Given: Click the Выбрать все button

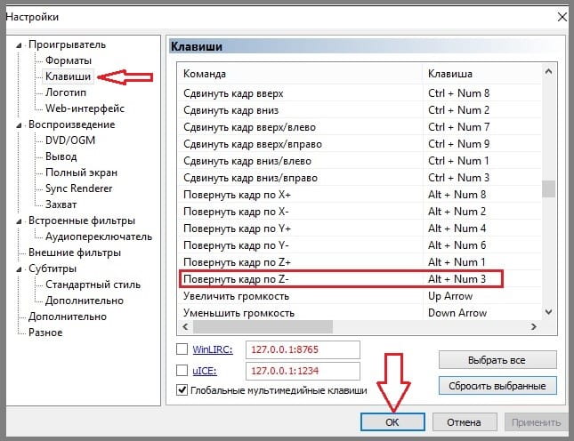Looking at the screenshot, I should pyautogui.click(x=497, y=360).
